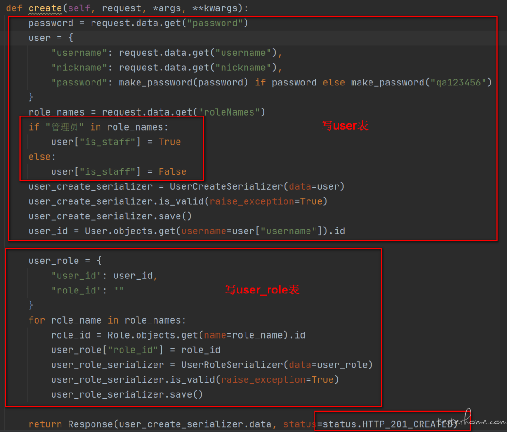
Task: Click the 'user = {' line
Action: [x=51, y=38]
